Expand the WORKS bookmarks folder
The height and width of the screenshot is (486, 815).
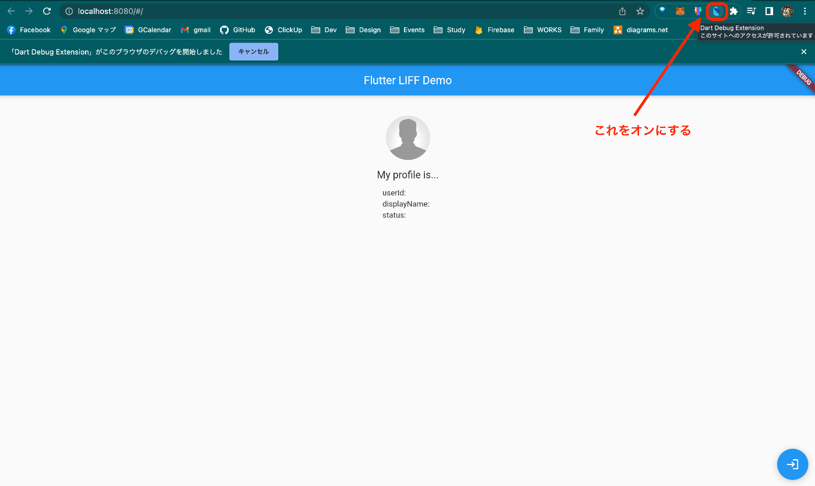click(x=542, y=30)
